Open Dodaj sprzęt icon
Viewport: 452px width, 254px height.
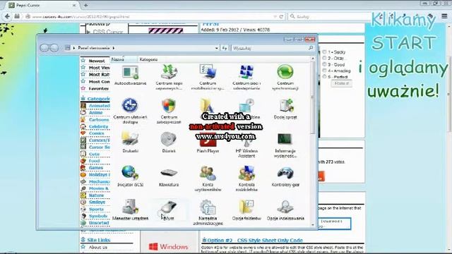coord(285,109)
